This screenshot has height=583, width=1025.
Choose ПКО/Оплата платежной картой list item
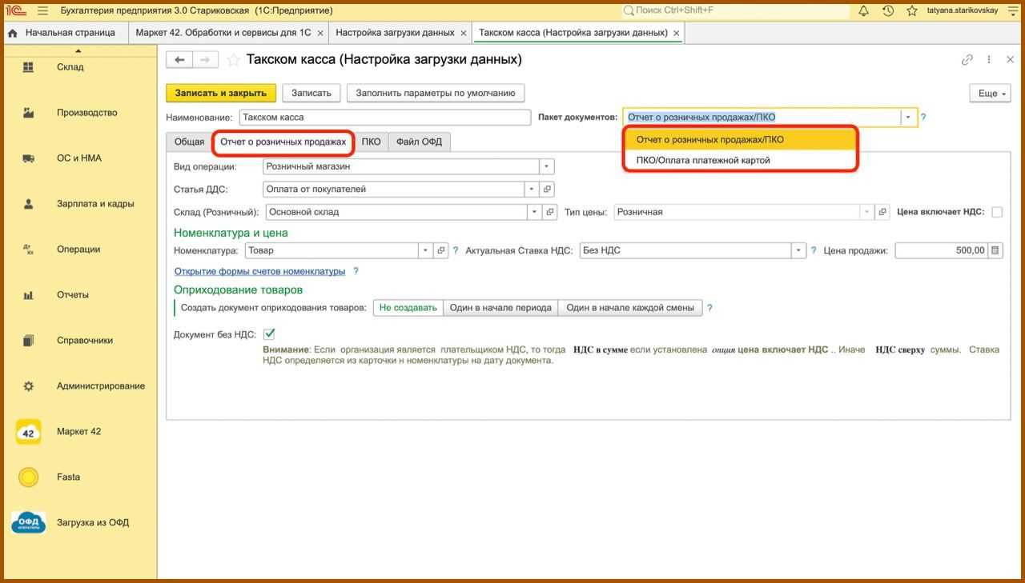click(703, 160)
